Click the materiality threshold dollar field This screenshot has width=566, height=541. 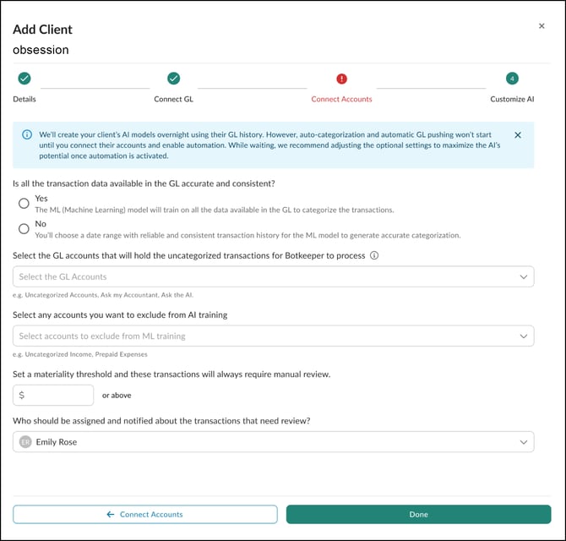(57, 395)
